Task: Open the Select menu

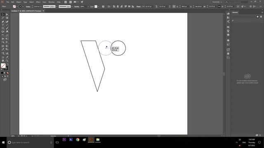Action: pyautogui.click(x=31, y=2)
